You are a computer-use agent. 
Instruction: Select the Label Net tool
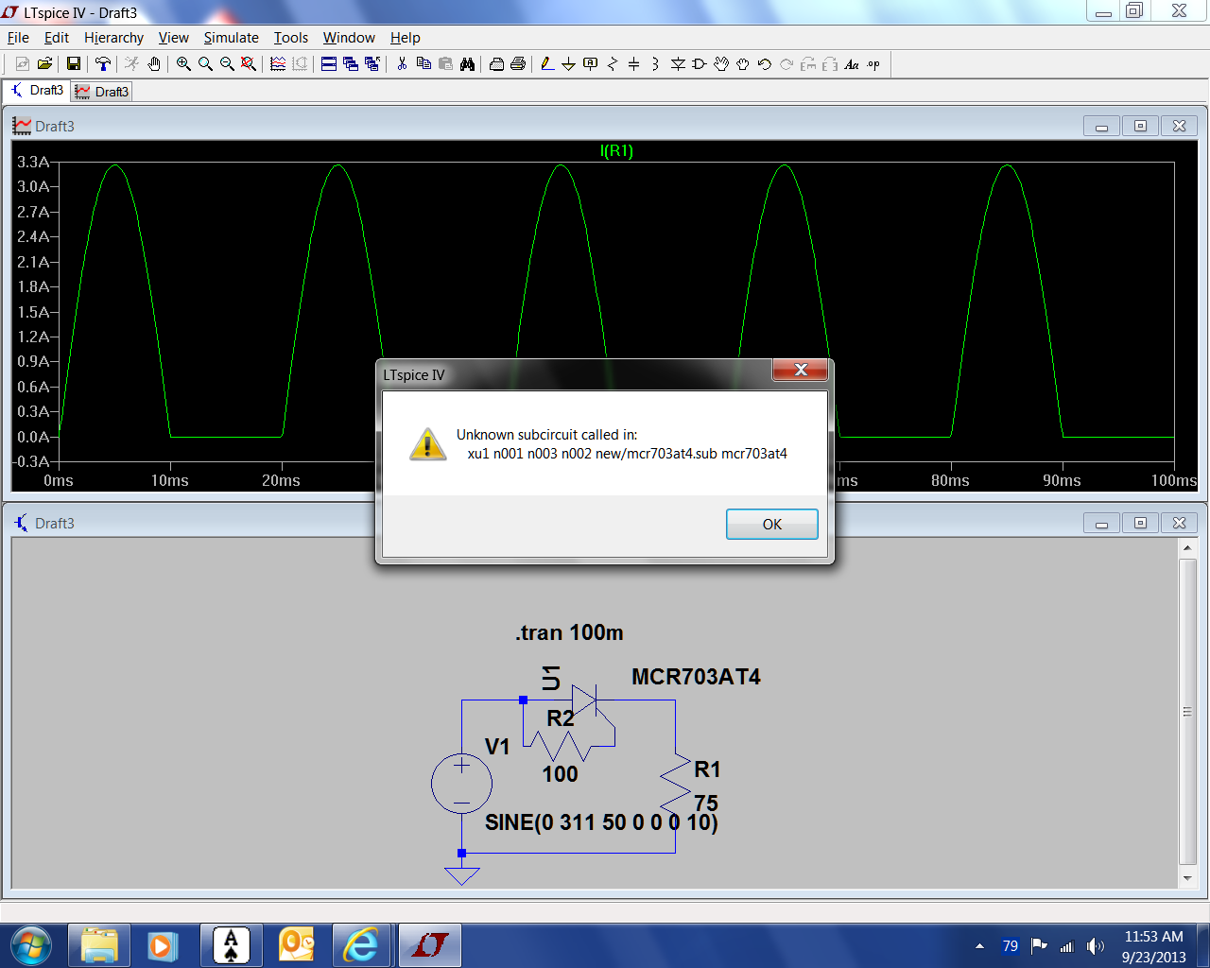[x=591, y=64]
